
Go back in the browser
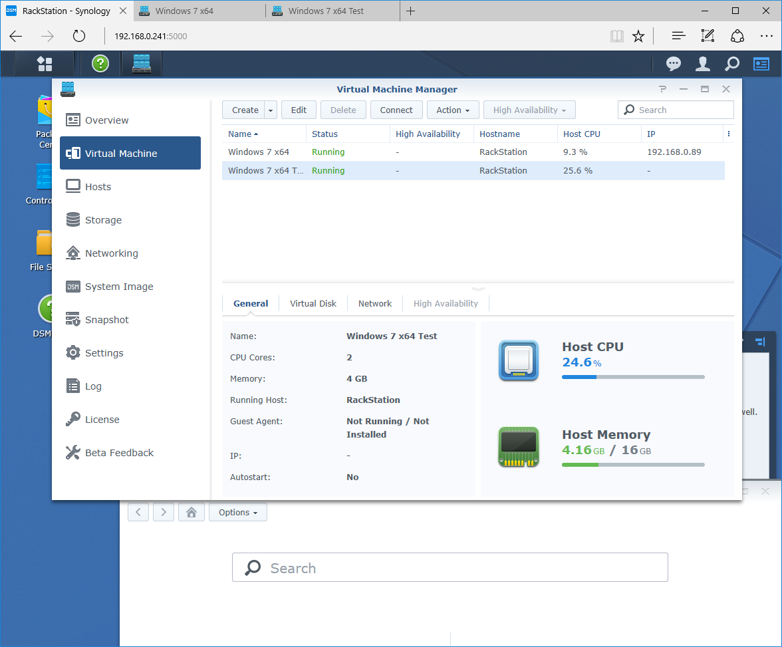16,36
